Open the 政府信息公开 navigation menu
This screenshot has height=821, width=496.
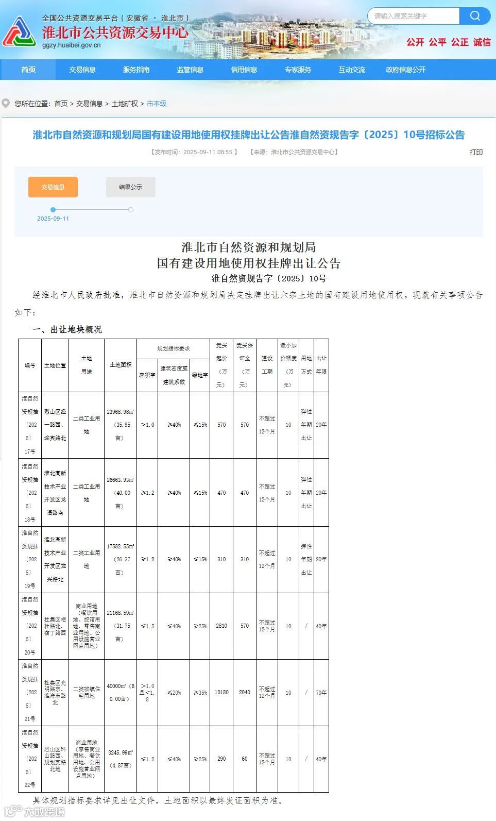pyautogui.click(x=406, y=70)
